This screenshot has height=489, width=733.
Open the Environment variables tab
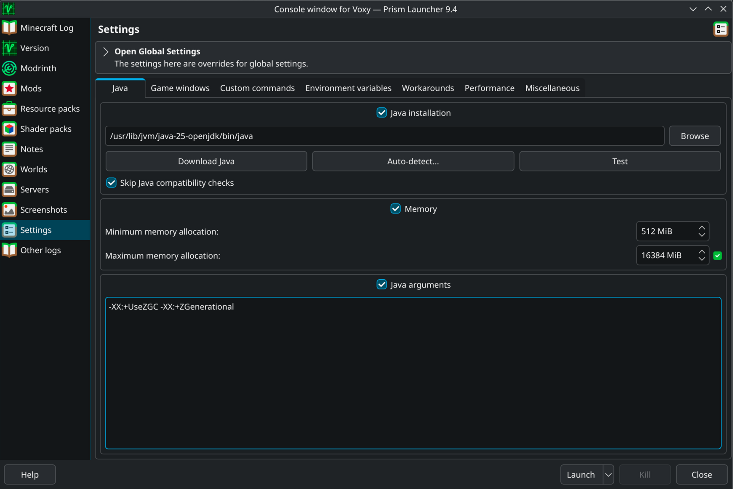[x=348, y=88]
